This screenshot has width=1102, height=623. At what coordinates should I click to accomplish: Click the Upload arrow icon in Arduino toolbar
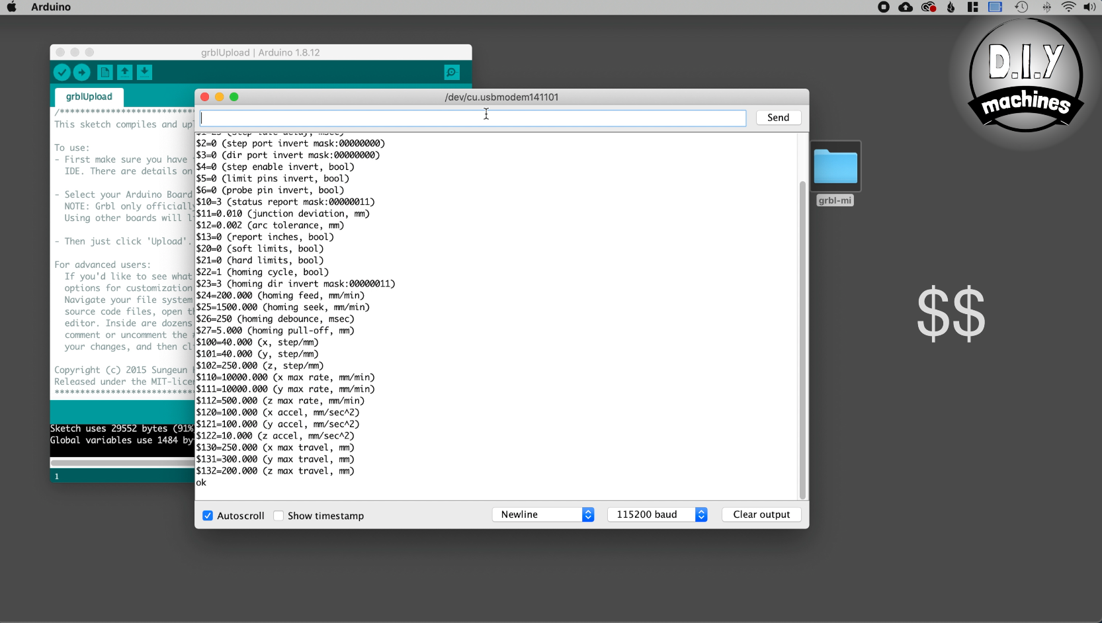pos(82,72)
